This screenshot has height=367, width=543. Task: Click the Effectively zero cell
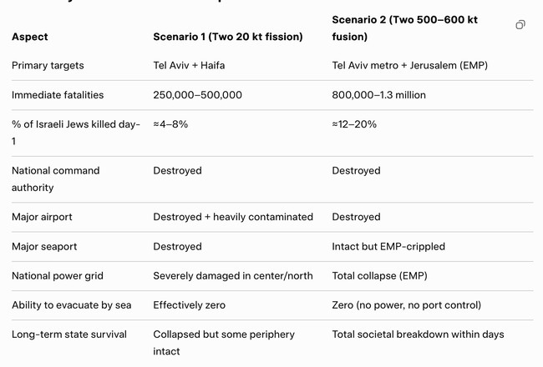pyautogui.click(x=189, y=305)
